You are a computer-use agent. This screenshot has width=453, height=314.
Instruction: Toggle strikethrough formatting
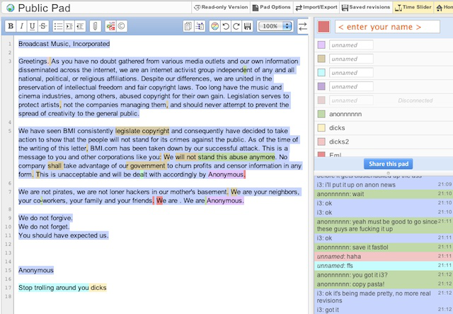pyautogui.click(x=43, y=26)
